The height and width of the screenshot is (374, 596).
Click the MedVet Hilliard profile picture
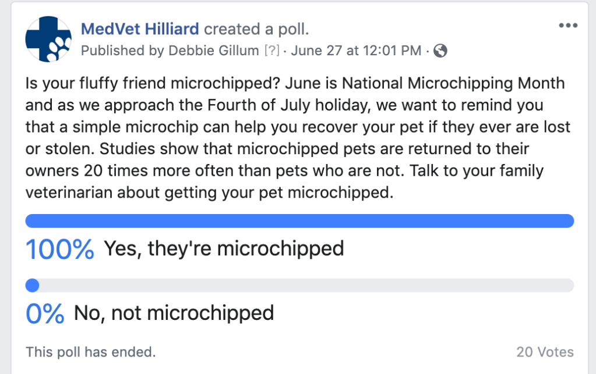pyautogui.click(x=48, y=40)
